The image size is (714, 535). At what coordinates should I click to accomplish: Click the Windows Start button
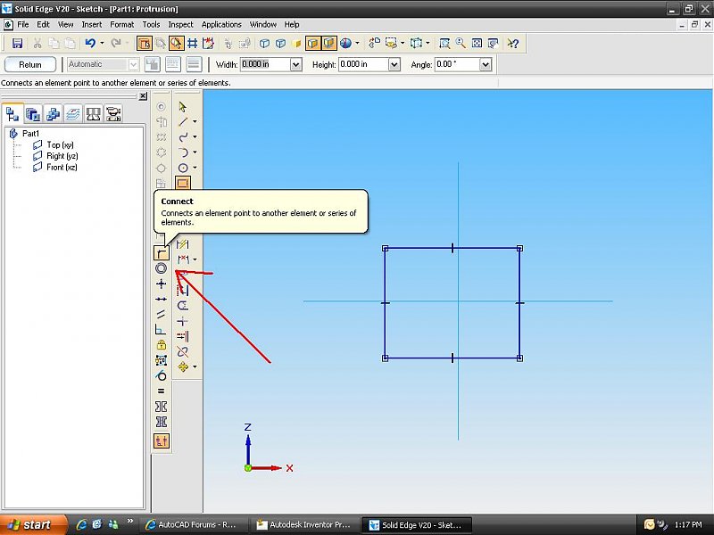pos(33,524)
